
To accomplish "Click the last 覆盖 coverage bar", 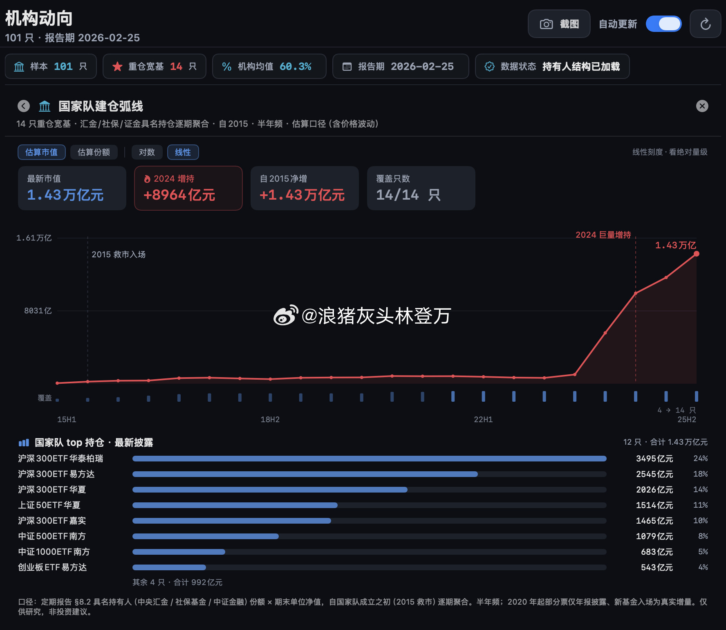I will [697, 396].
